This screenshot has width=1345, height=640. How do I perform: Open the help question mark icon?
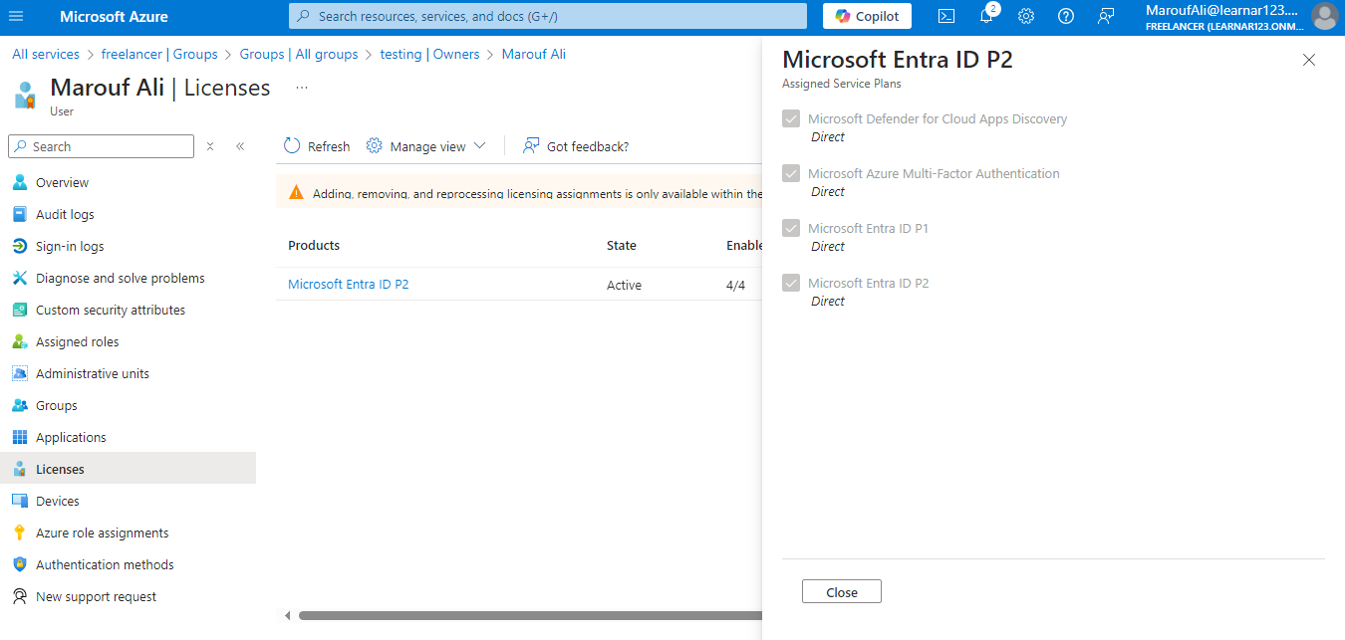point(1065,16)
